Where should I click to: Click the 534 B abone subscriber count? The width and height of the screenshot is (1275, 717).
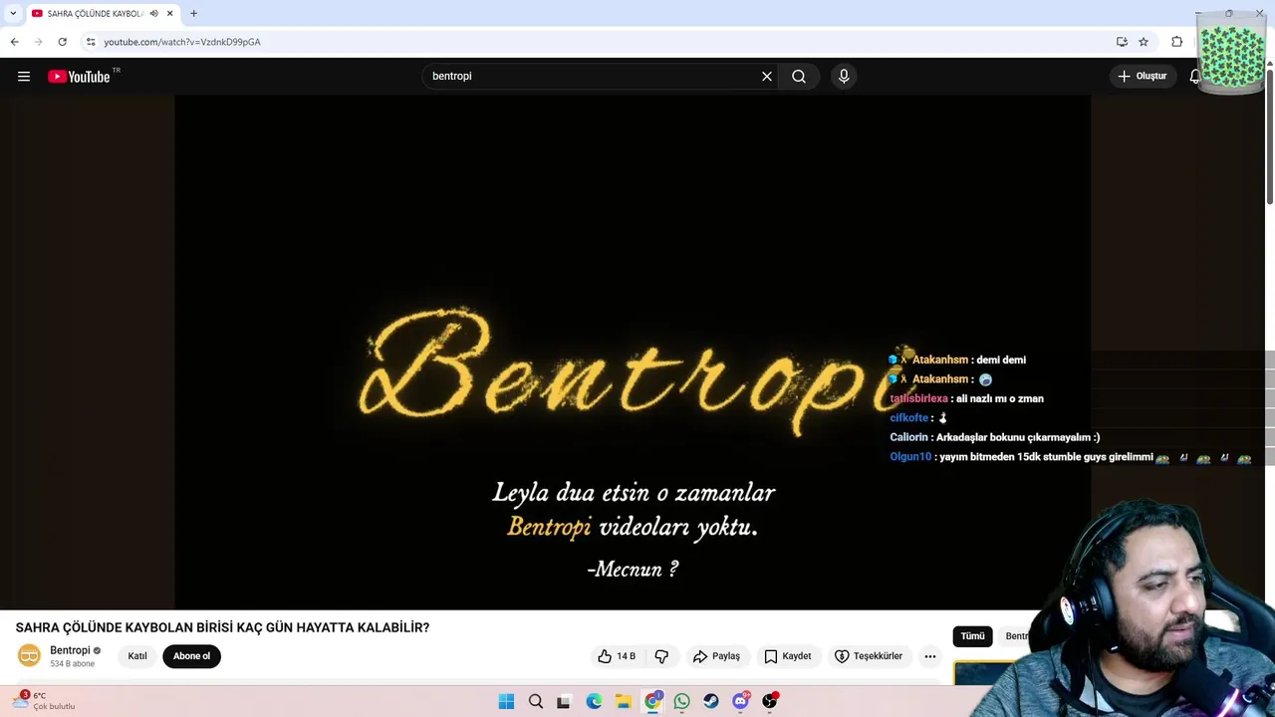(x=73, y=664)
